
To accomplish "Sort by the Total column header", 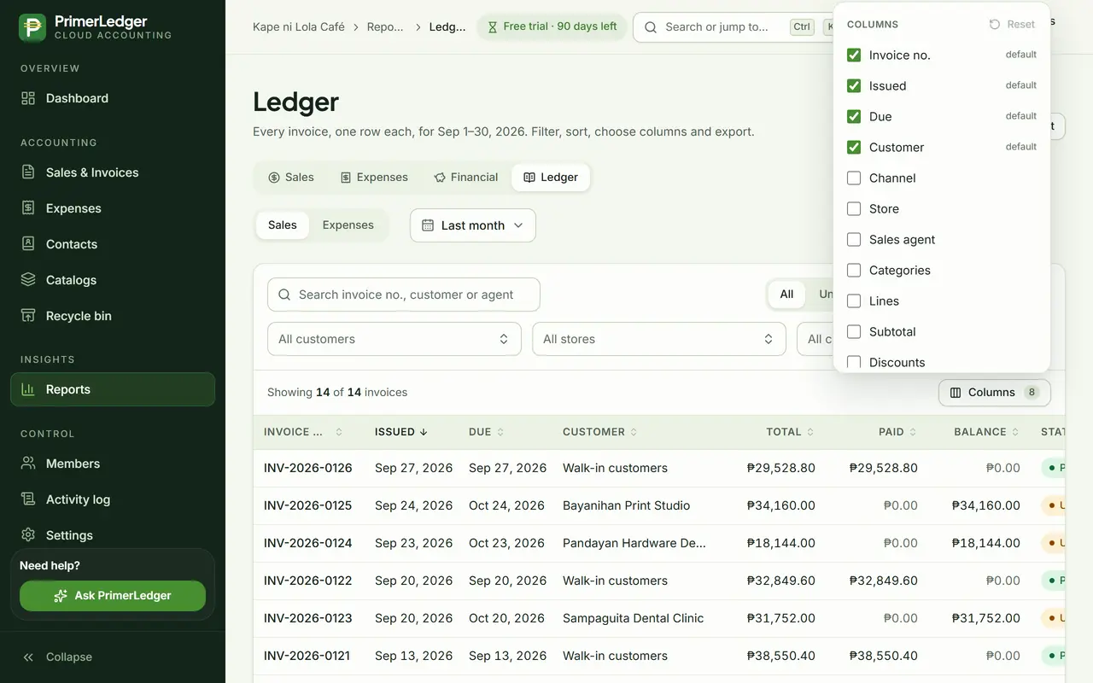I will pos(790,432).
